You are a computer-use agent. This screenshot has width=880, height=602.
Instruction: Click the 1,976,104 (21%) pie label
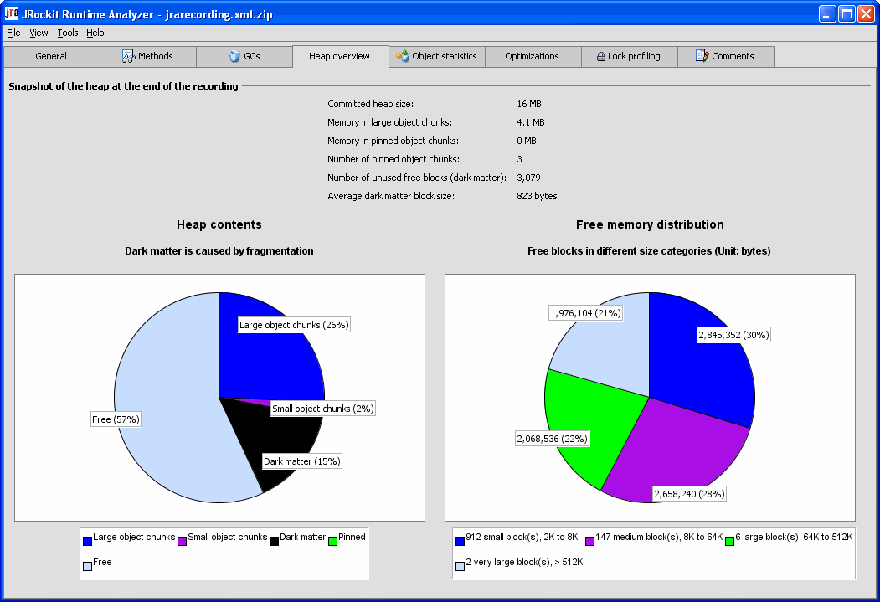click(x=586, y=313)
